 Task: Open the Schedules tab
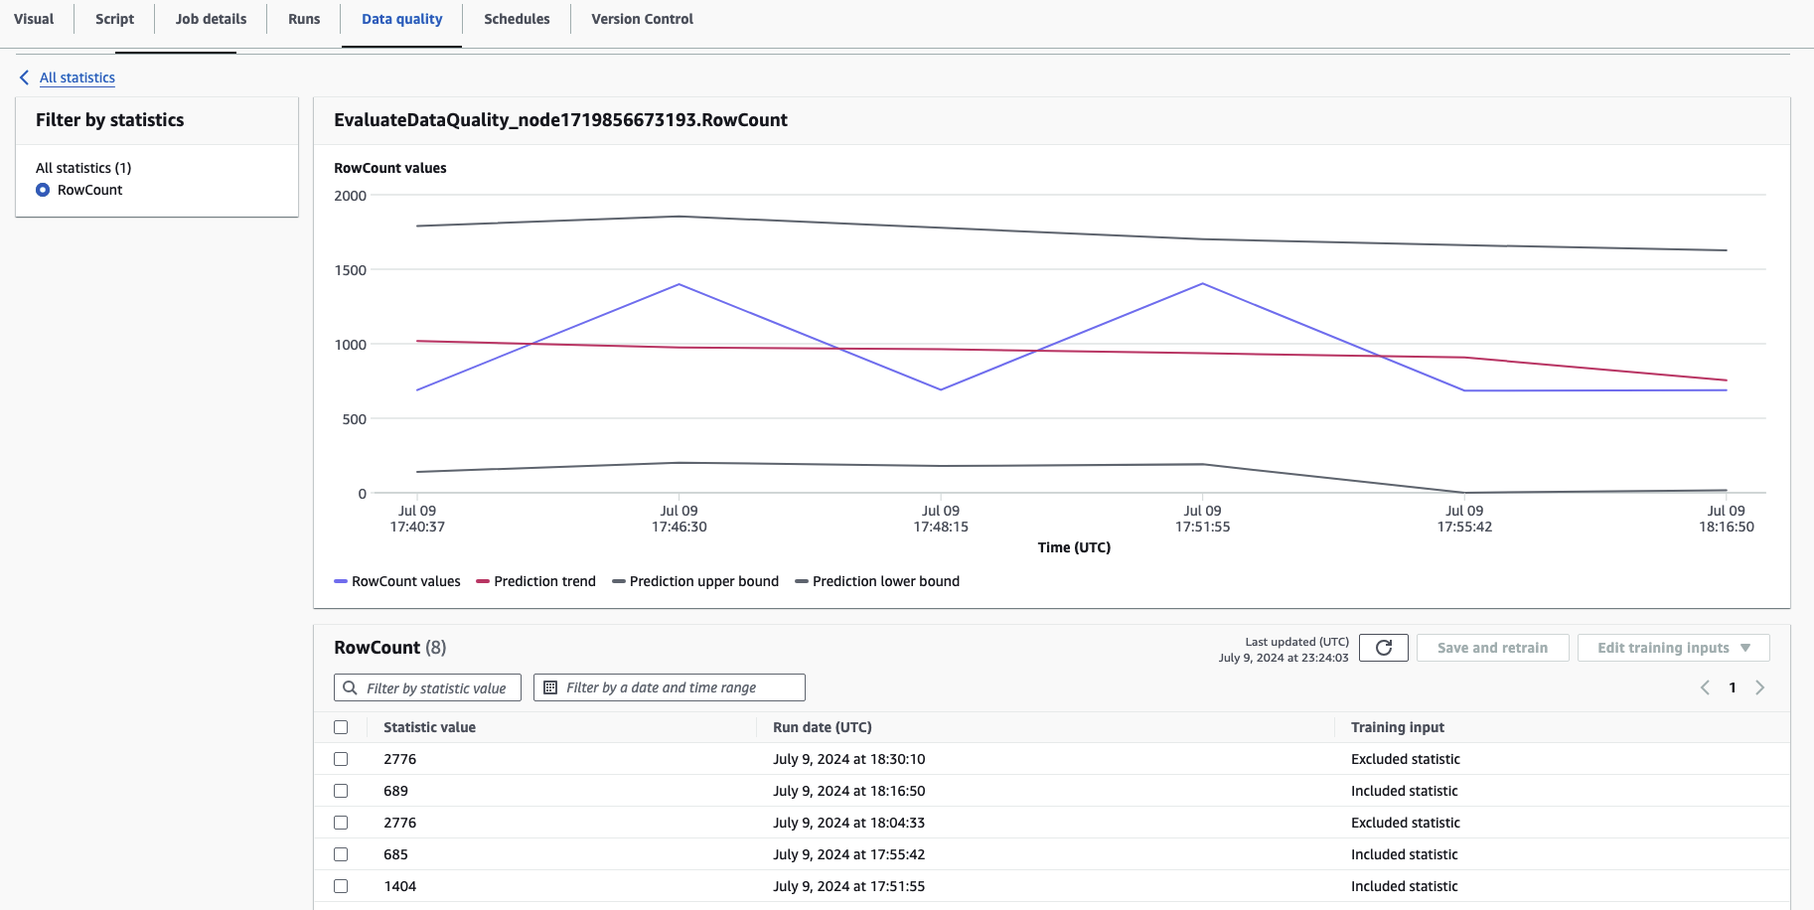point(517,19)
